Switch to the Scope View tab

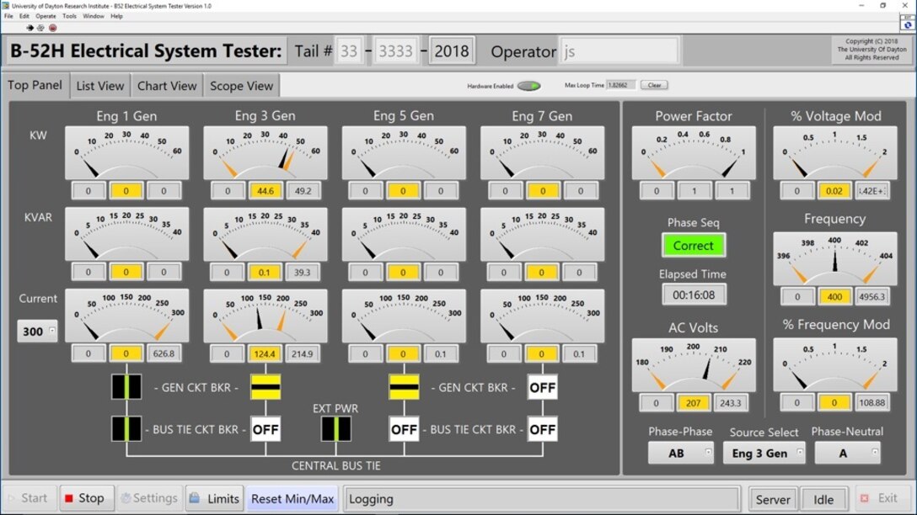click(x=244, y=85)
